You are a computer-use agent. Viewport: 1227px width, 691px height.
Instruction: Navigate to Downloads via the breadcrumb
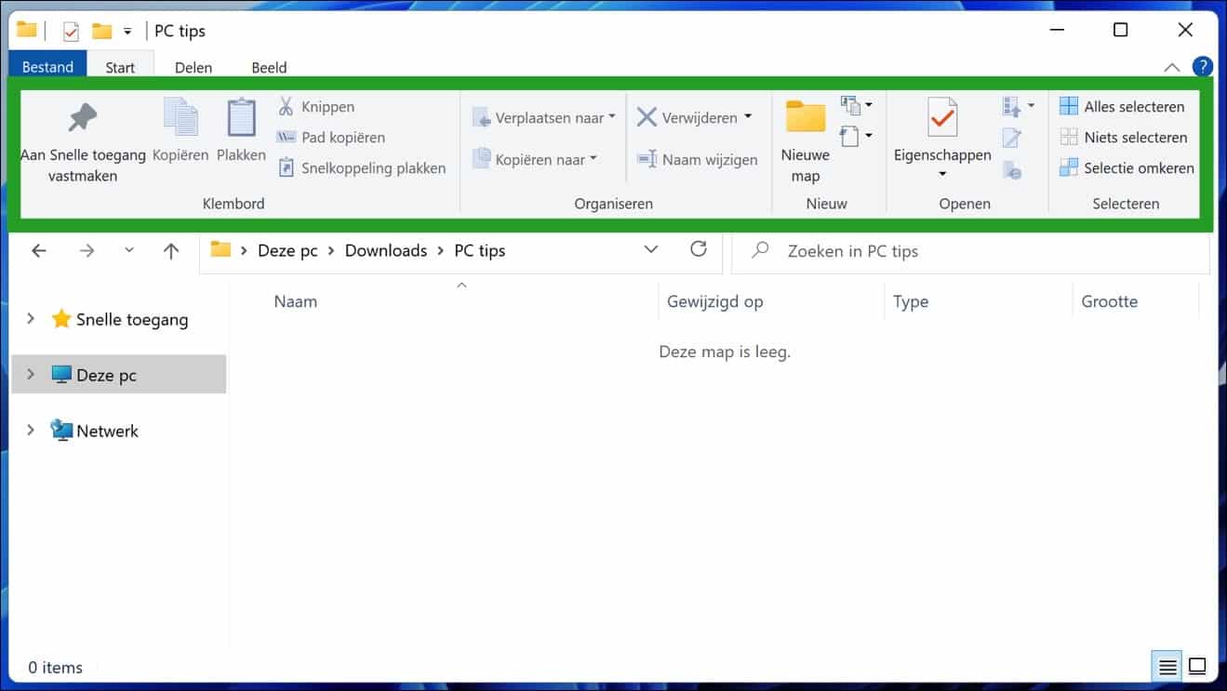[x=385, y=249]
